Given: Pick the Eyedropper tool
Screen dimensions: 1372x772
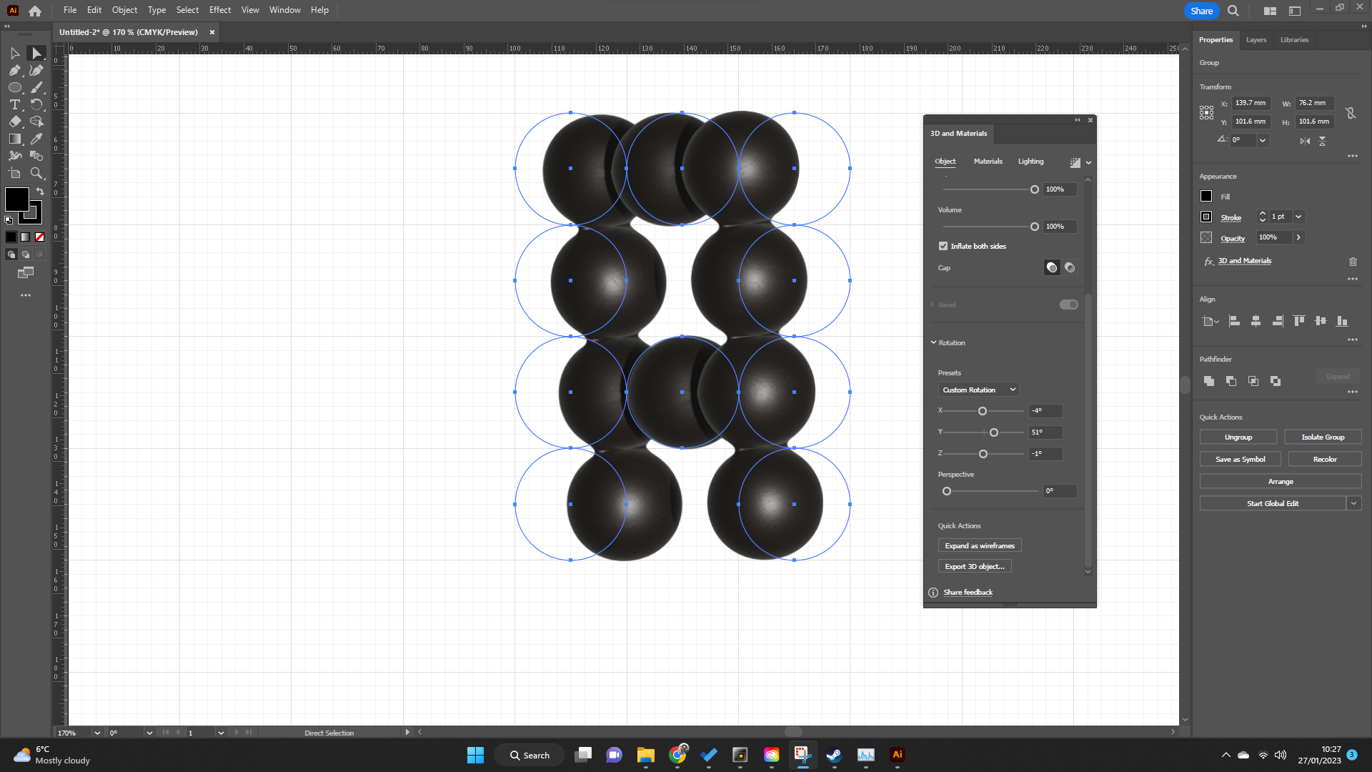Looking at the screenshot, I should tap(36, 139).
